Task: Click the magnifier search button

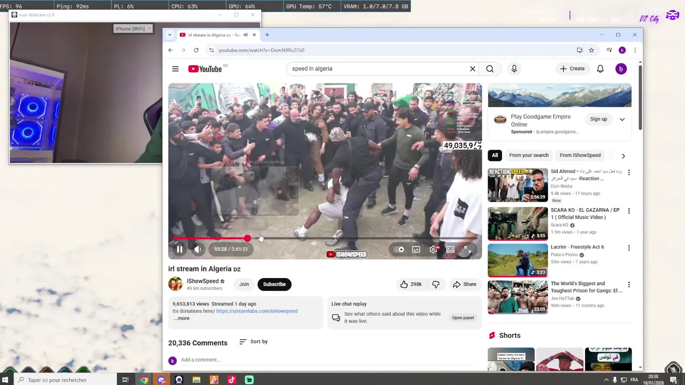Action: (490, 68)
